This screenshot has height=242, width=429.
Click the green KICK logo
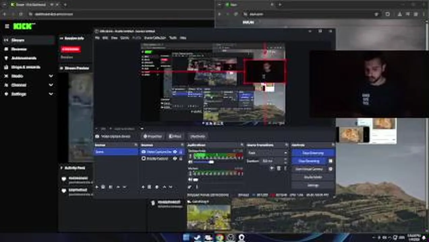(x=23, y=26)
